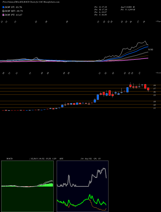
Task: Click the price level label 15
Action: point(154,95)
